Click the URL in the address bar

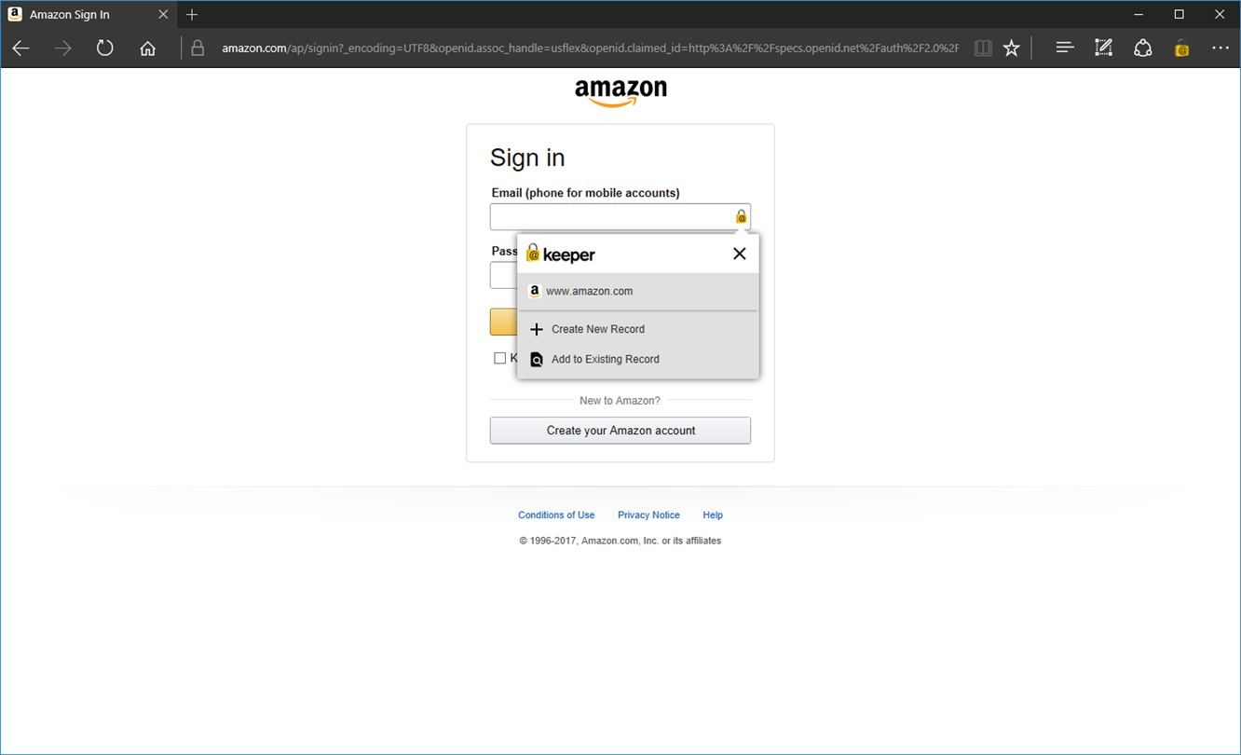click(x=590, y=48)
